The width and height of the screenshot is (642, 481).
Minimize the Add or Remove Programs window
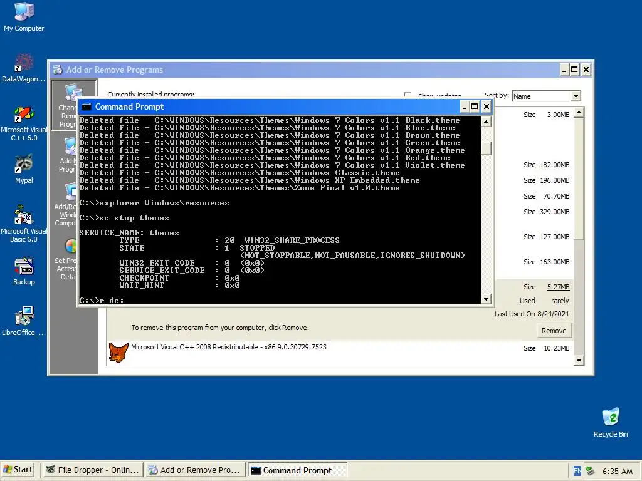click(564, 70)
